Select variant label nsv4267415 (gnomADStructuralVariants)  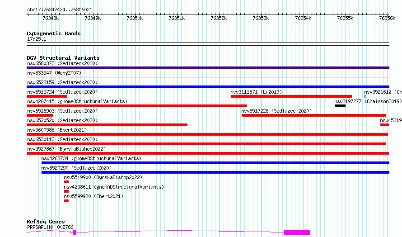pos(77,101)
